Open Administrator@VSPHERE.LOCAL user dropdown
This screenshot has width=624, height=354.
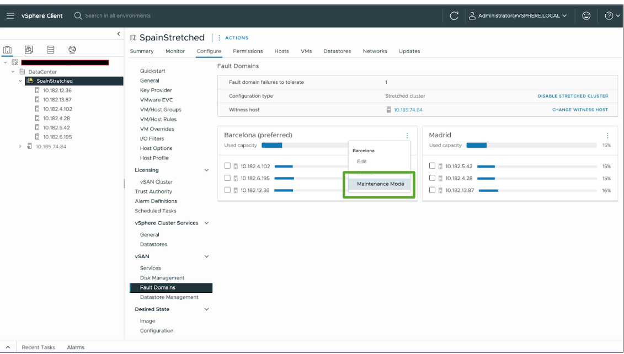518,16
